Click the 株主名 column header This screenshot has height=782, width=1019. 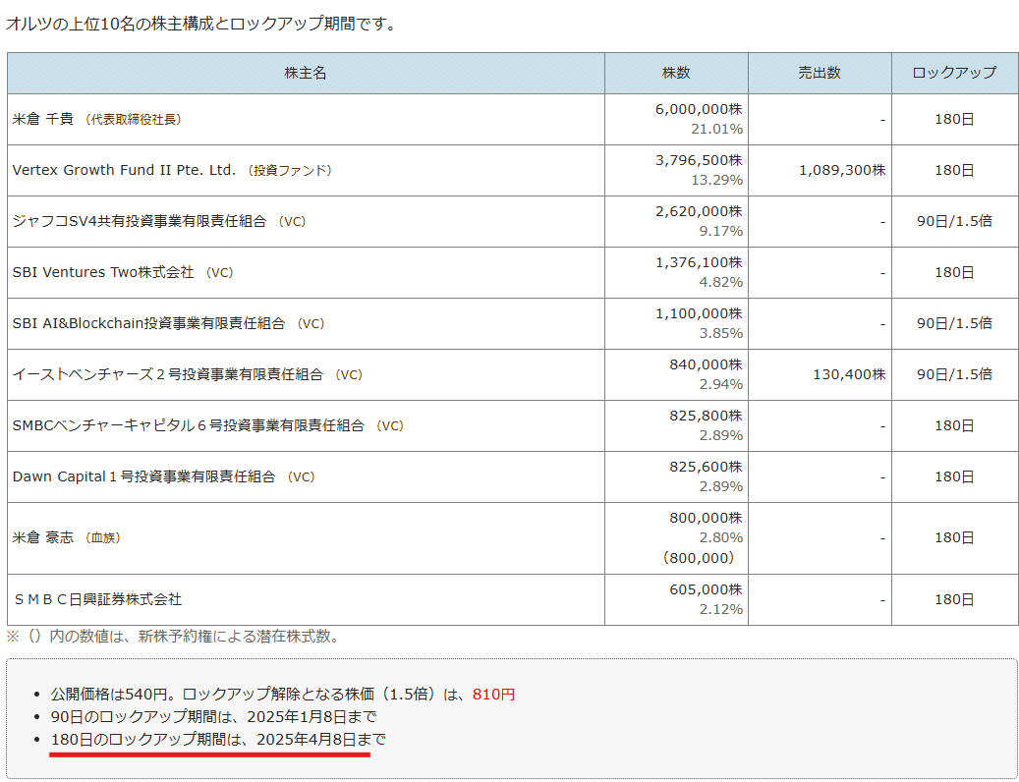[306, 73]
